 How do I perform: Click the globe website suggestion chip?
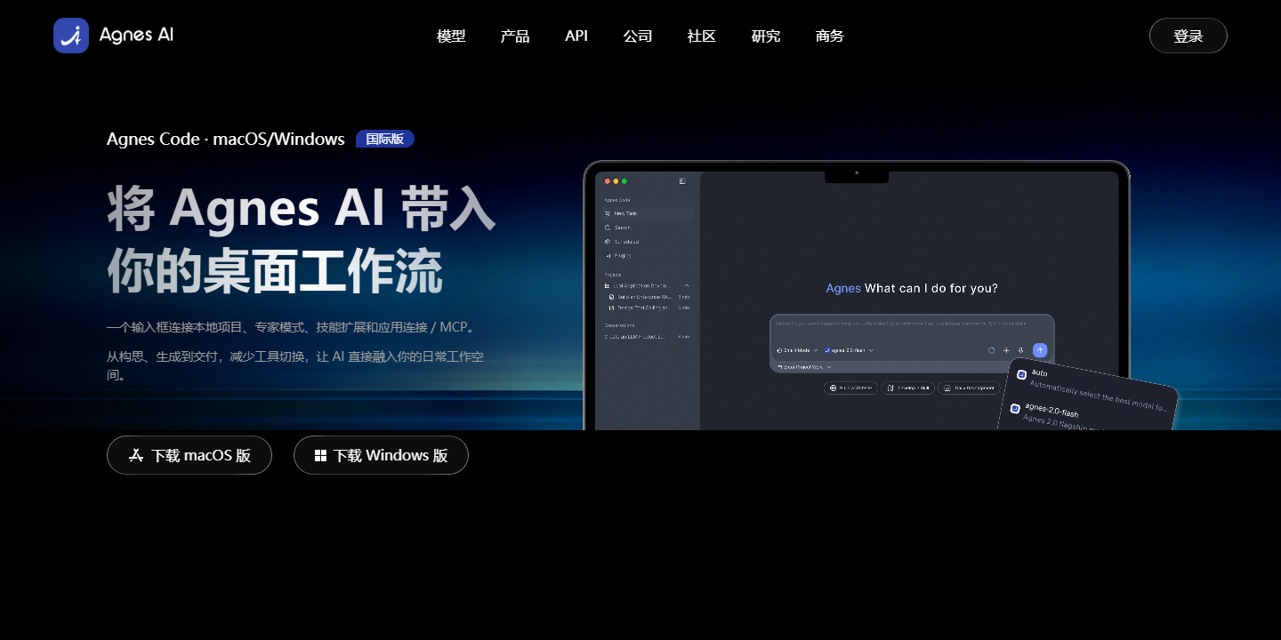pyautogui.click(x=850, y=388)
